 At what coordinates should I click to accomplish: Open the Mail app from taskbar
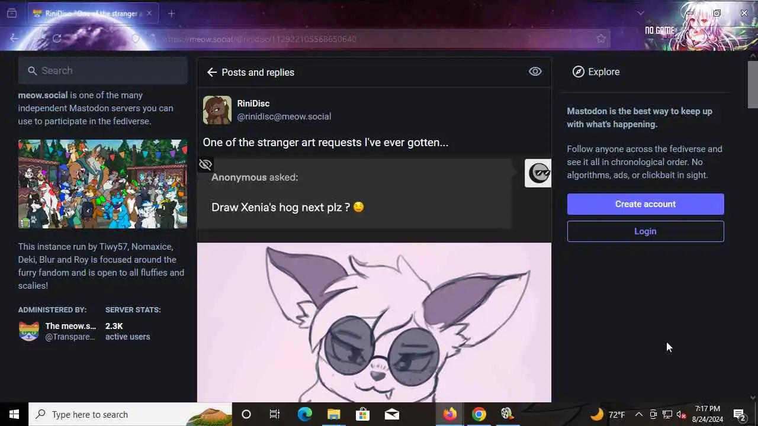point(391,414)
